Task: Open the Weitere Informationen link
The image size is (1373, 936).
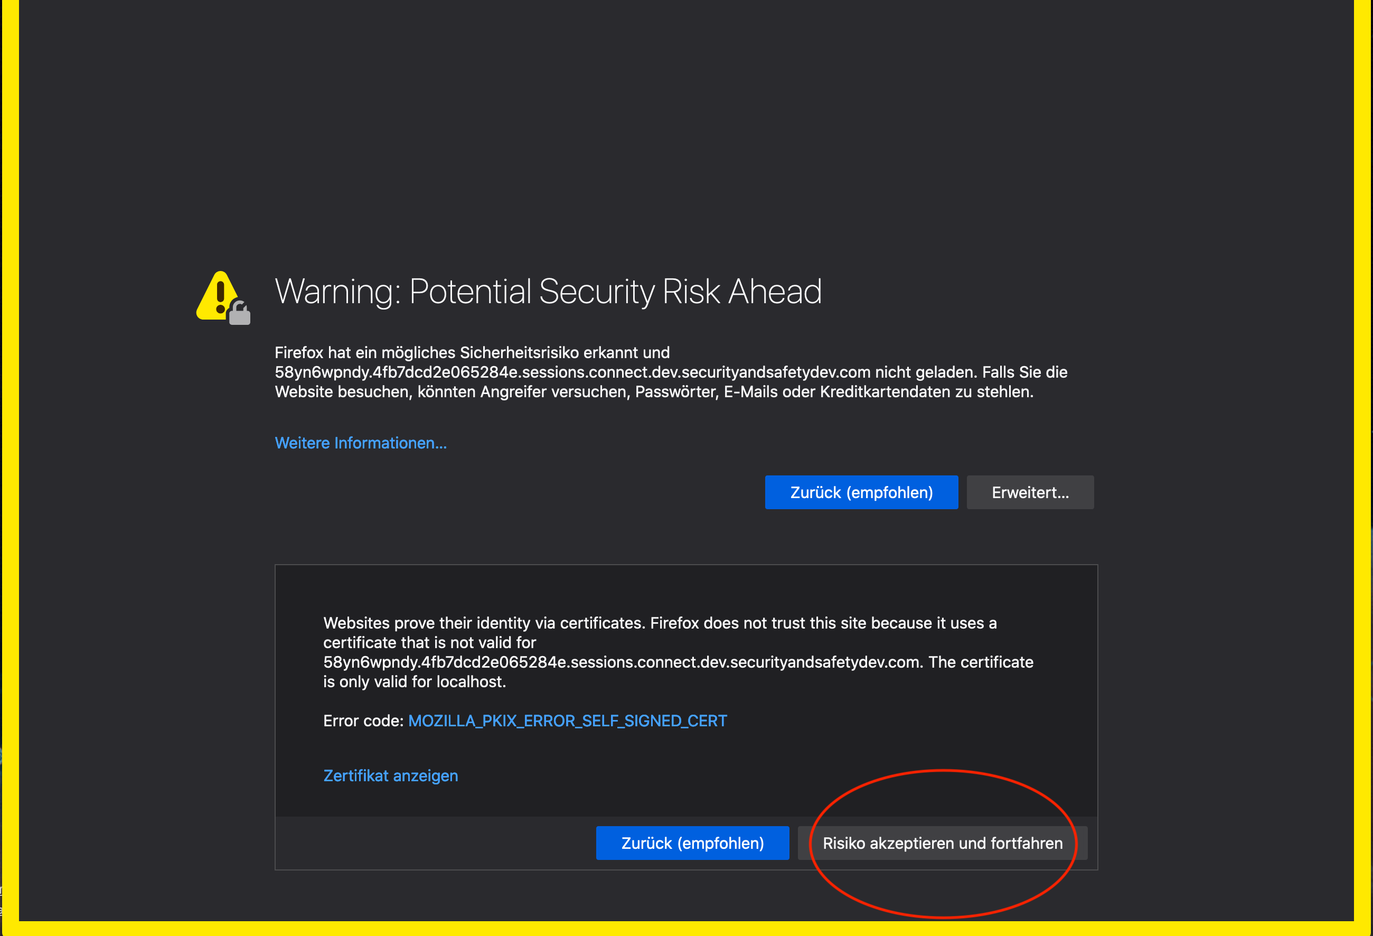Action: [x=360, y=443]
